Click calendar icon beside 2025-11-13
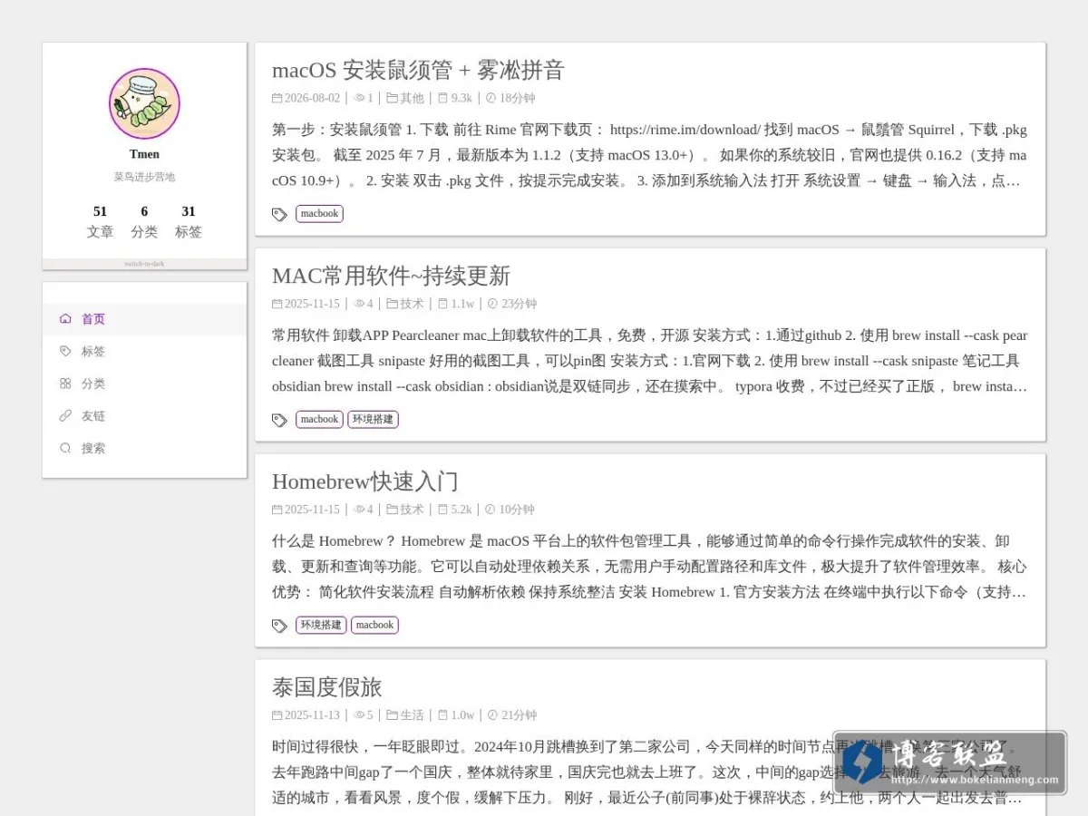 coord(277,715)
